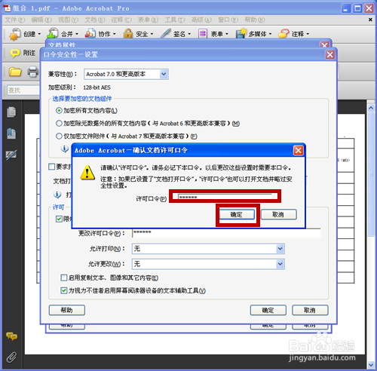The height and width of the screenshot is (371, 377).
Task: Click the Comment (注释) toolbar icon
Action: (x=284, y=33)
